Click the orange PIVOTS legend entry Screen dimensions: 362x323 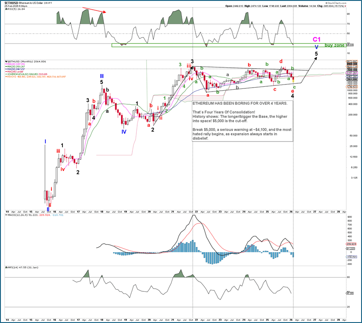click(35, 77)
